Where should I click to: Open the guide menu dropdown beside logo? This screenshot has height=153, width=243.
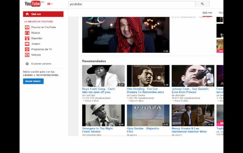pyautogui.click(x=50, y=4)
